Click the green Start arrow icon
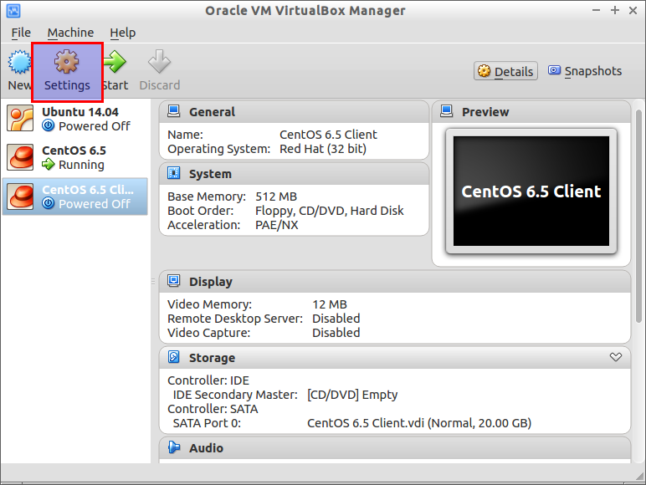646x485 pixels. pyautogui.click(x=115, y=62)
